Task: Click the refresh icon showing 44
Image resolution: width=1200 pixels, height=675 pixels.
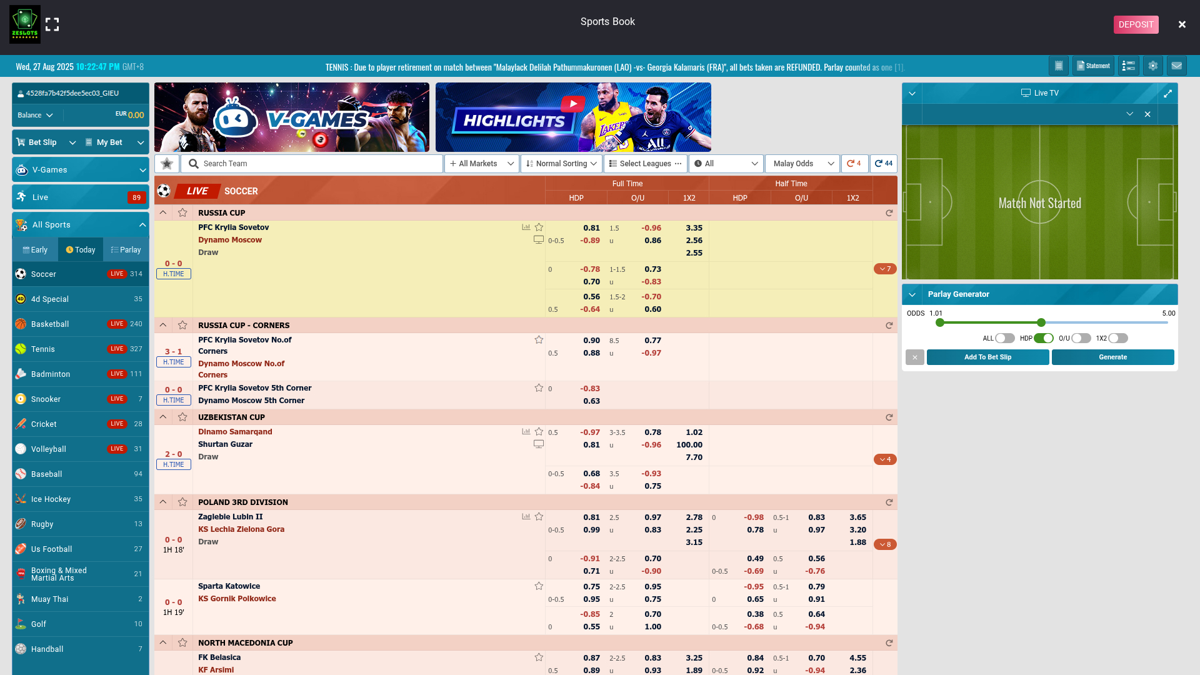Action: point(884,164)
